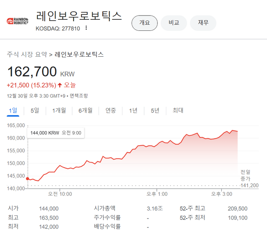
Task: Select the 6개월 chart range
Action: (x=85, y=111)
